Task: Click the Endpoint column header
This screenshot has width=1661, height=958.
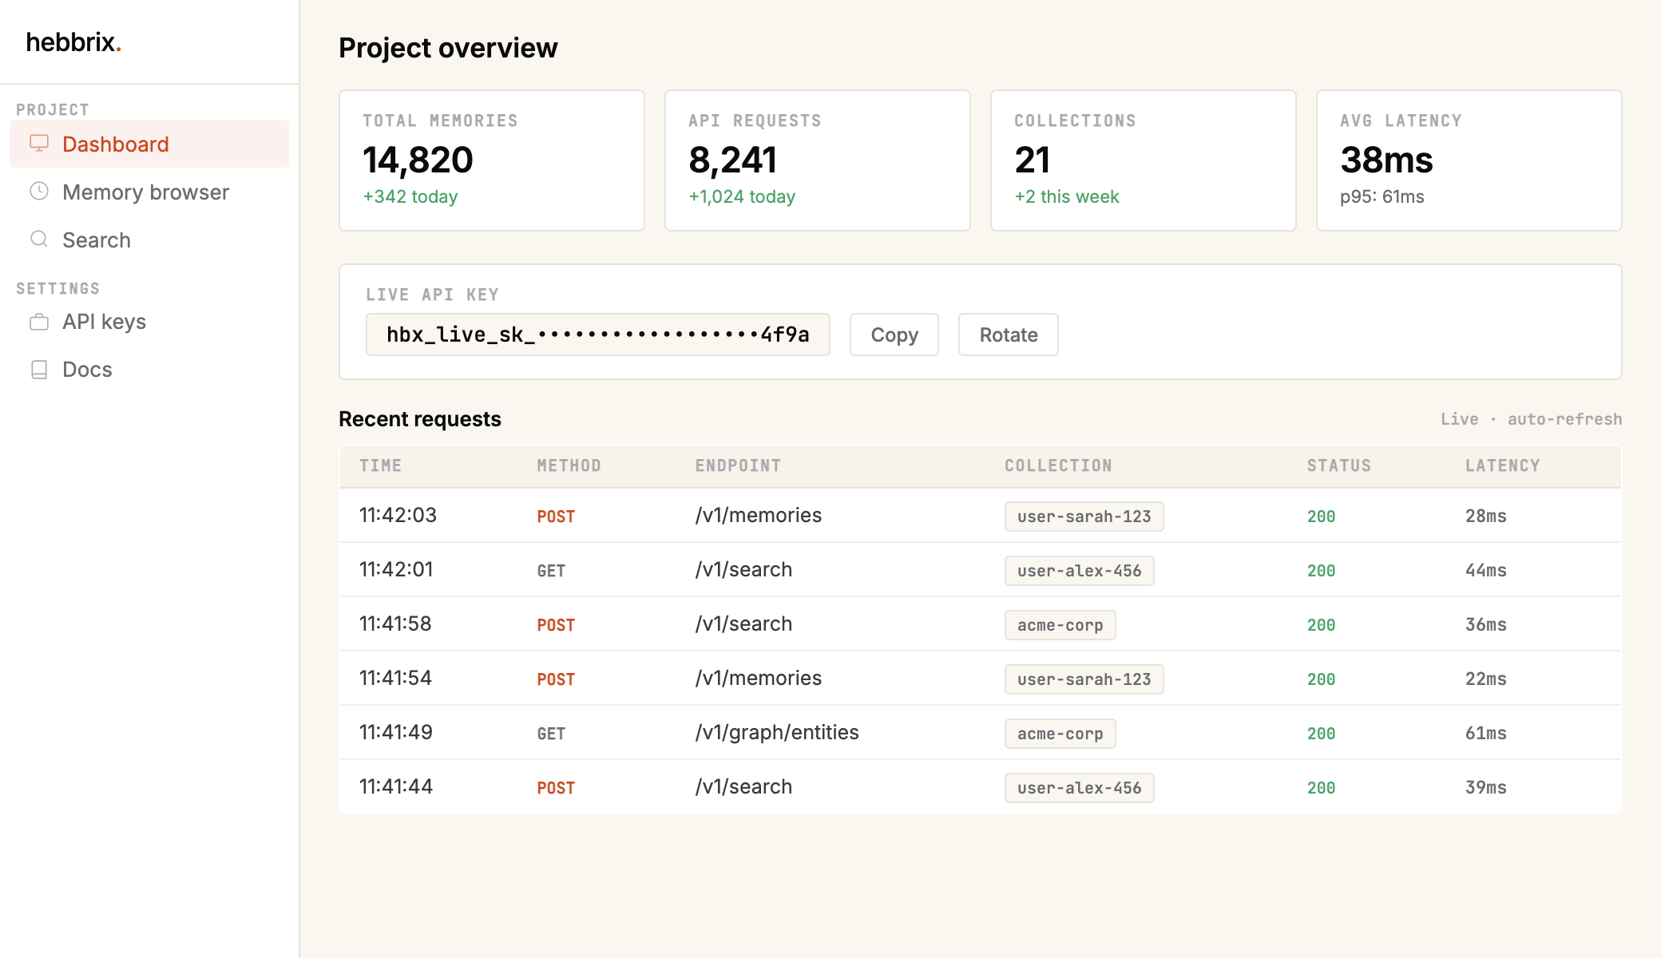Action: click(738, 465)
